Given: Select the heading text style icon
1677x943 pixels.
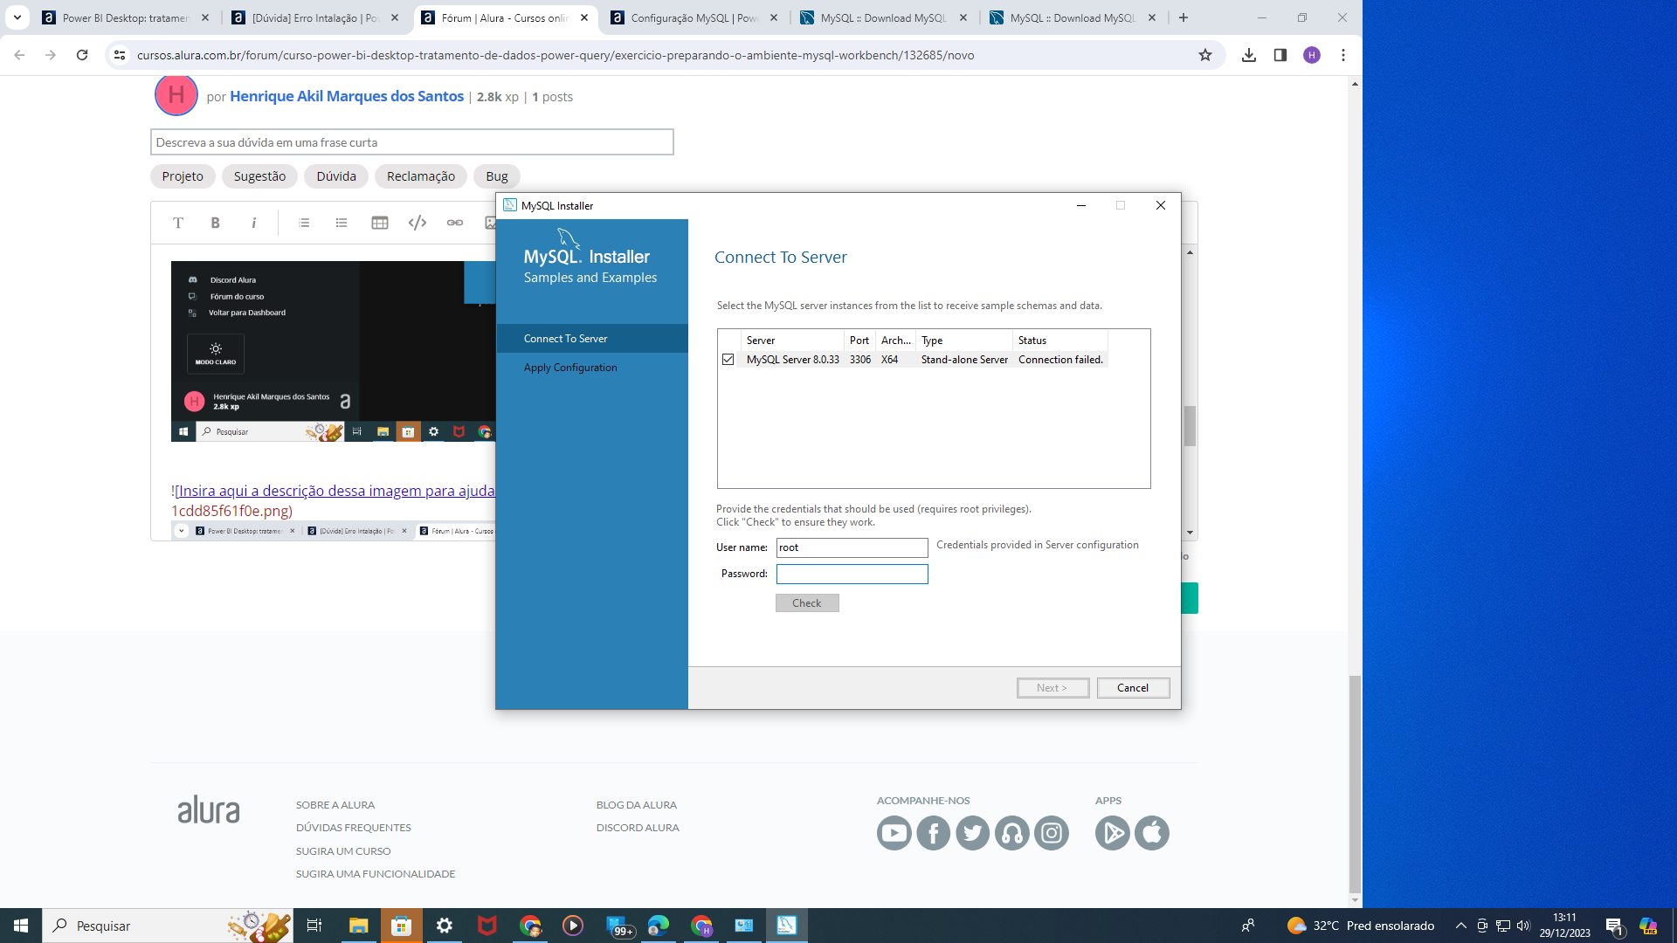Looking at the screenshot, I should (177, 223).
